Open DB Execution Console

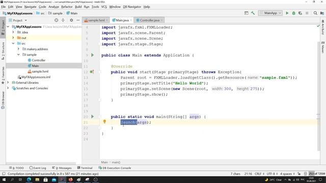[x=115, y=168]
